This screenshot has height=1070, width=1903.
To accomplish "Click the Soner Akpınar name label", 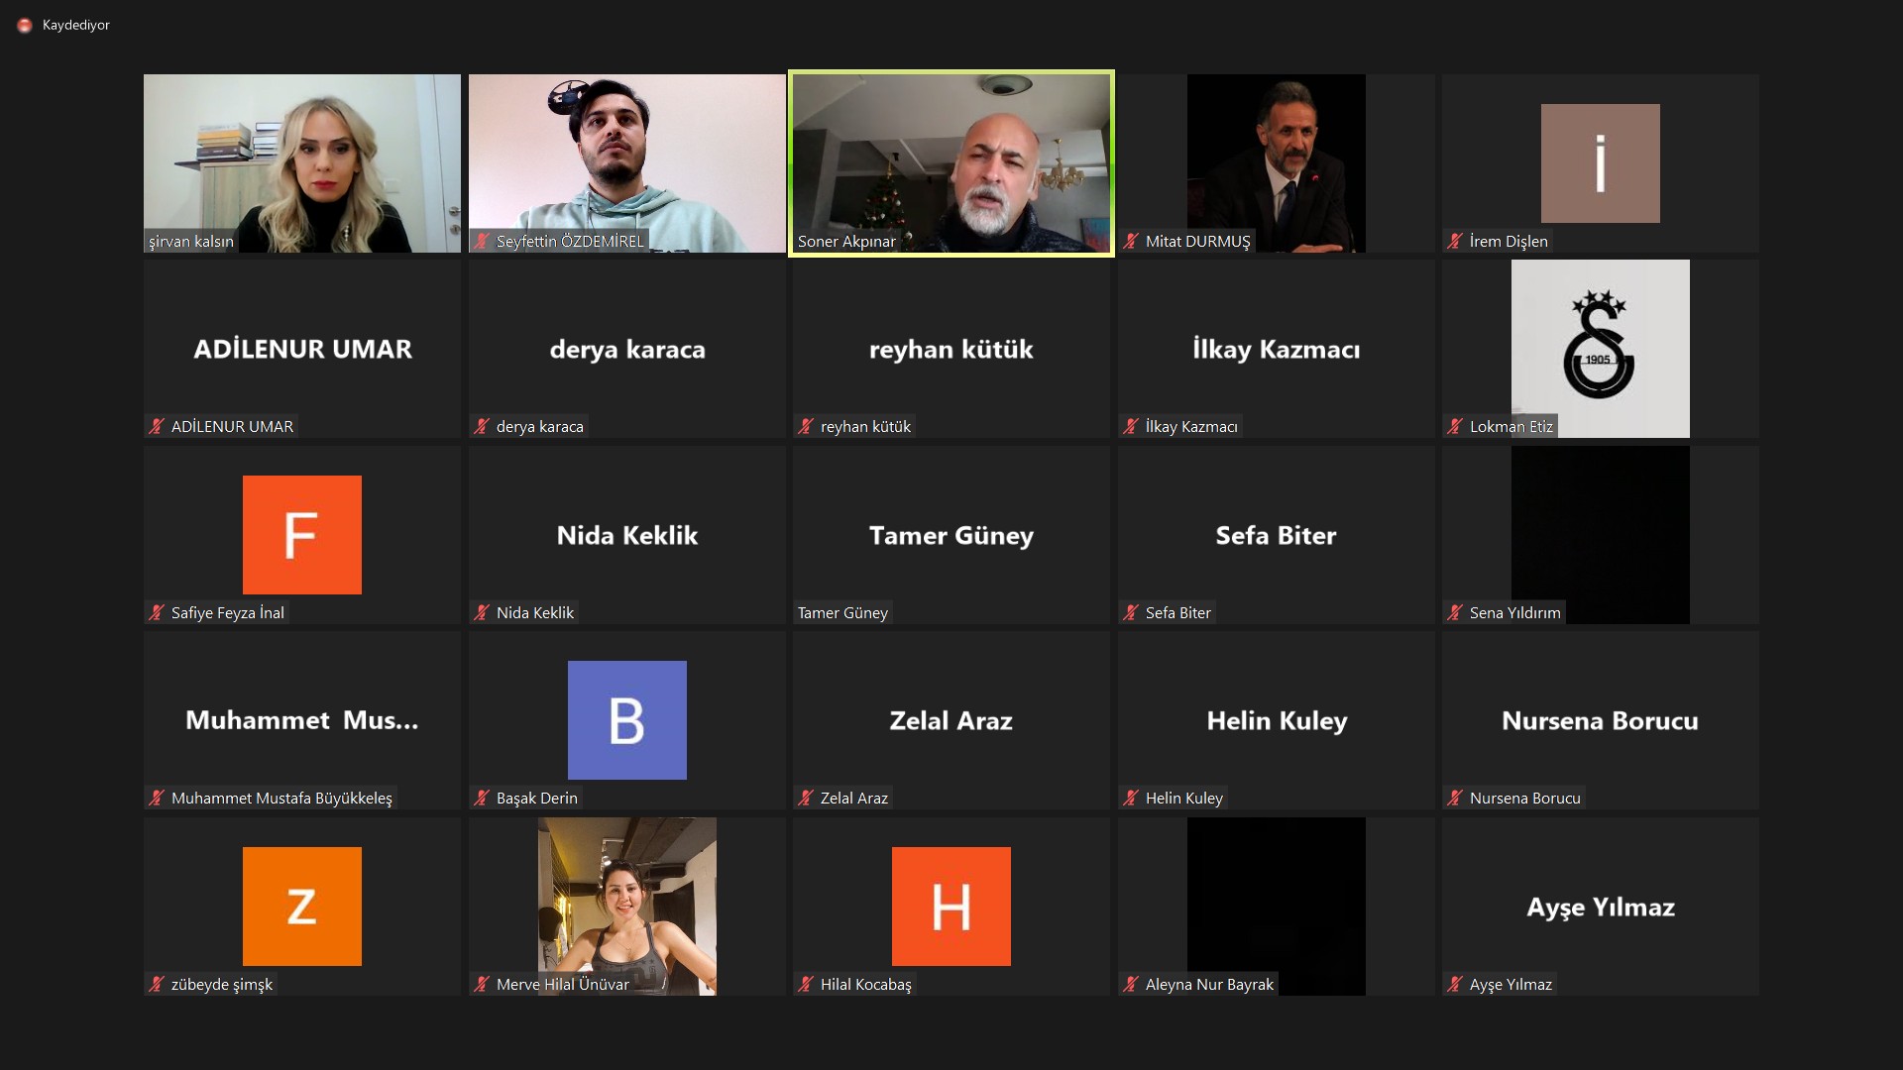I will click(x=846, y=241).
